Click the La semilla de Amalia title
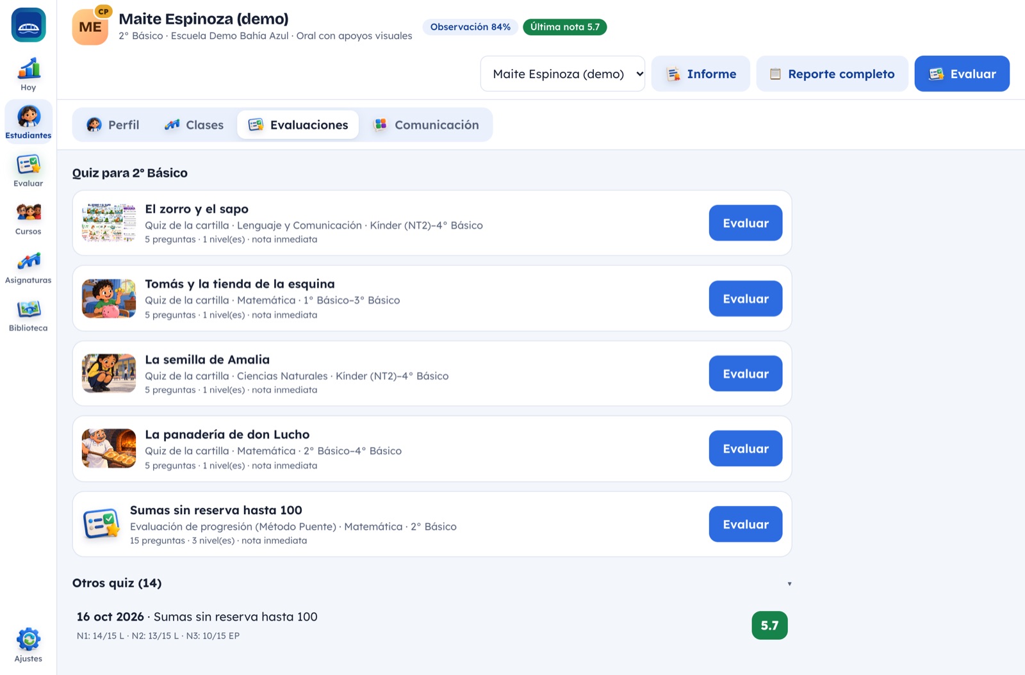Image resolution: width=1025 pixels, height=675 pixels. coord(207,359)
